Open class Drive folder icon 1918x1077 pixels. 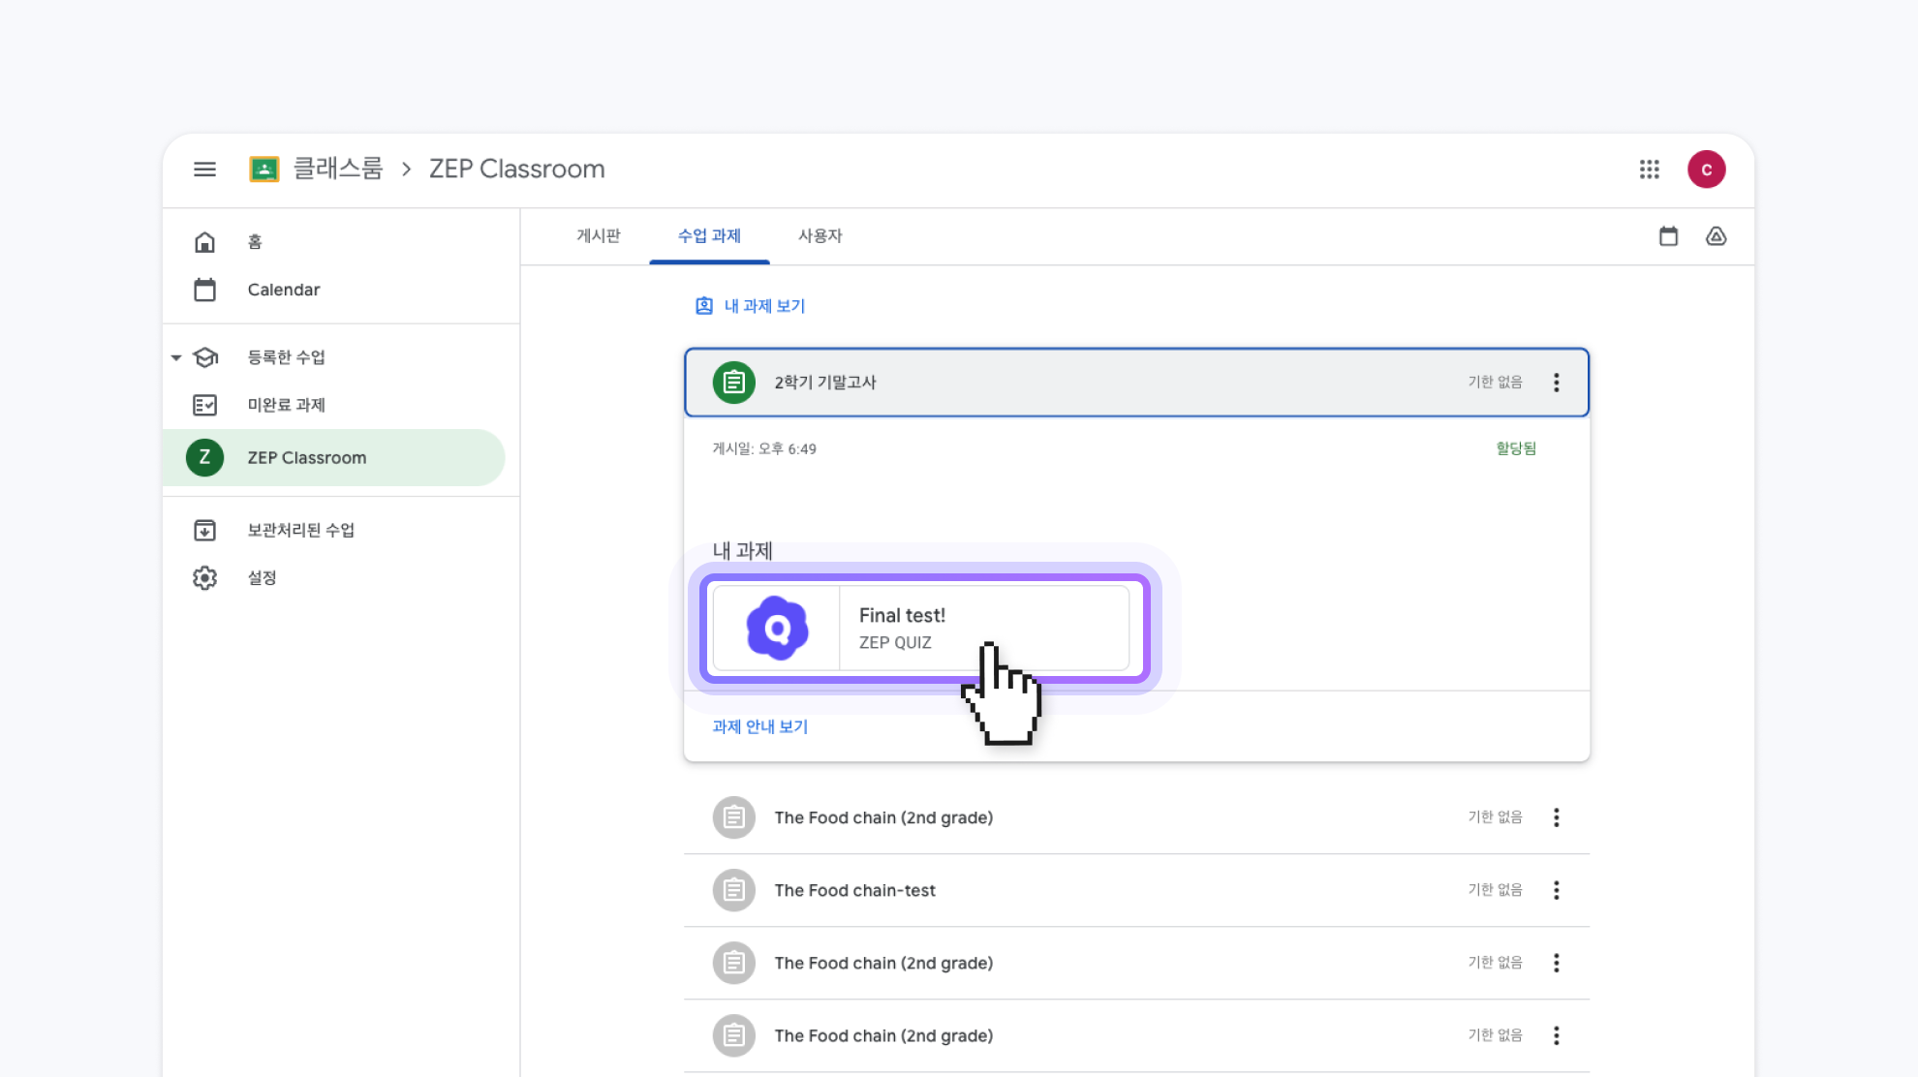[1716, 236]
